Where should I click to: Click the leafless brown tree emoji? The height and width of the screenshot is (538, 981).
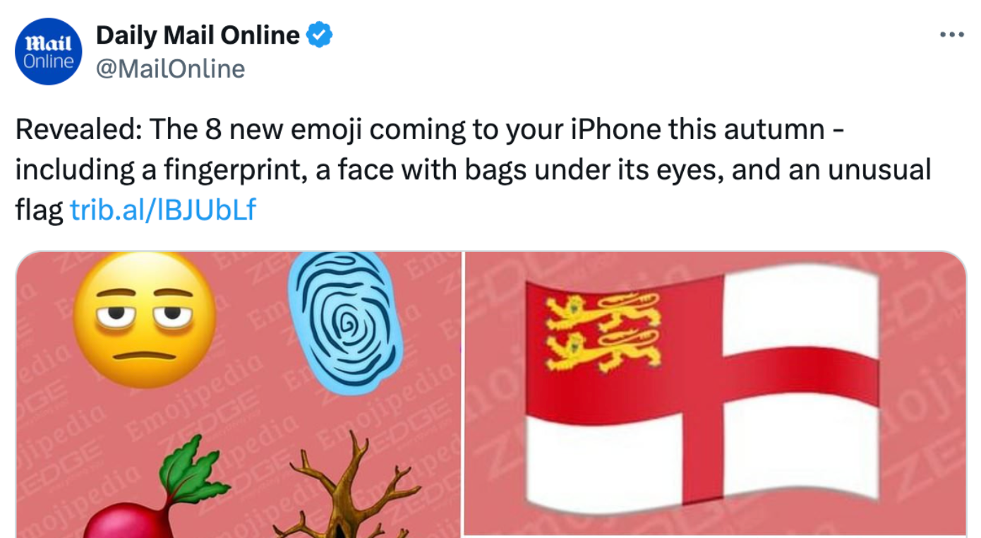coord(347,487)
